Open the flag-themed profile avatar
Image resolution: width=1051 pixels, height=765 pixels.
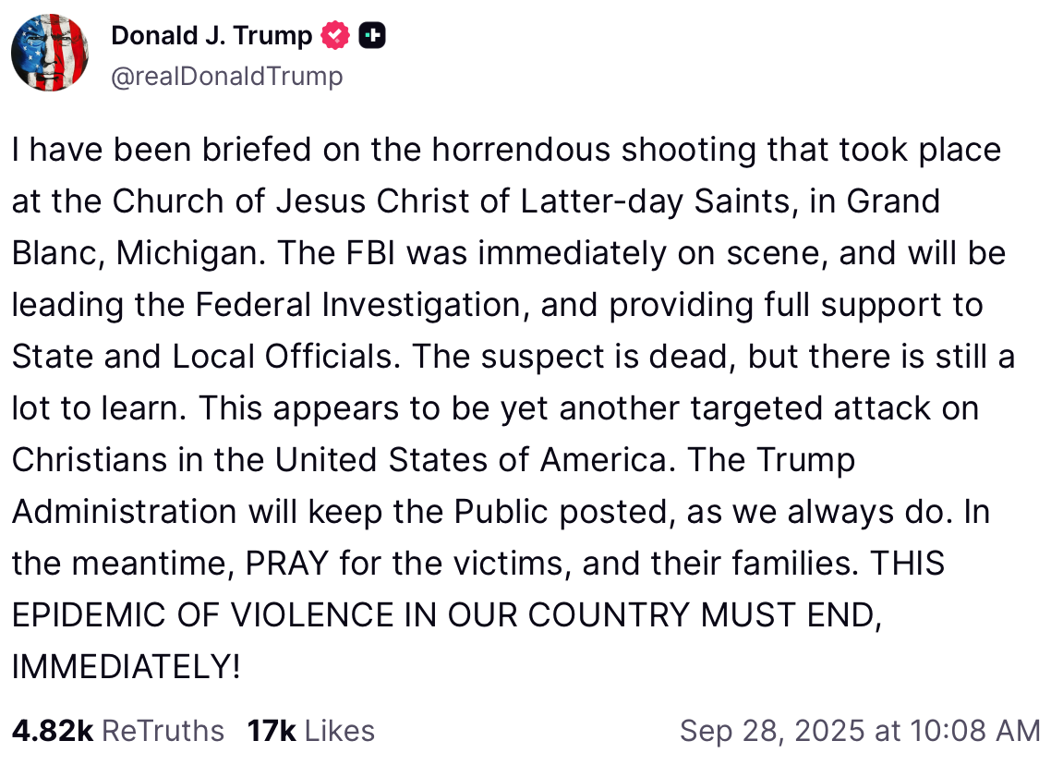[x=50, y=53]
